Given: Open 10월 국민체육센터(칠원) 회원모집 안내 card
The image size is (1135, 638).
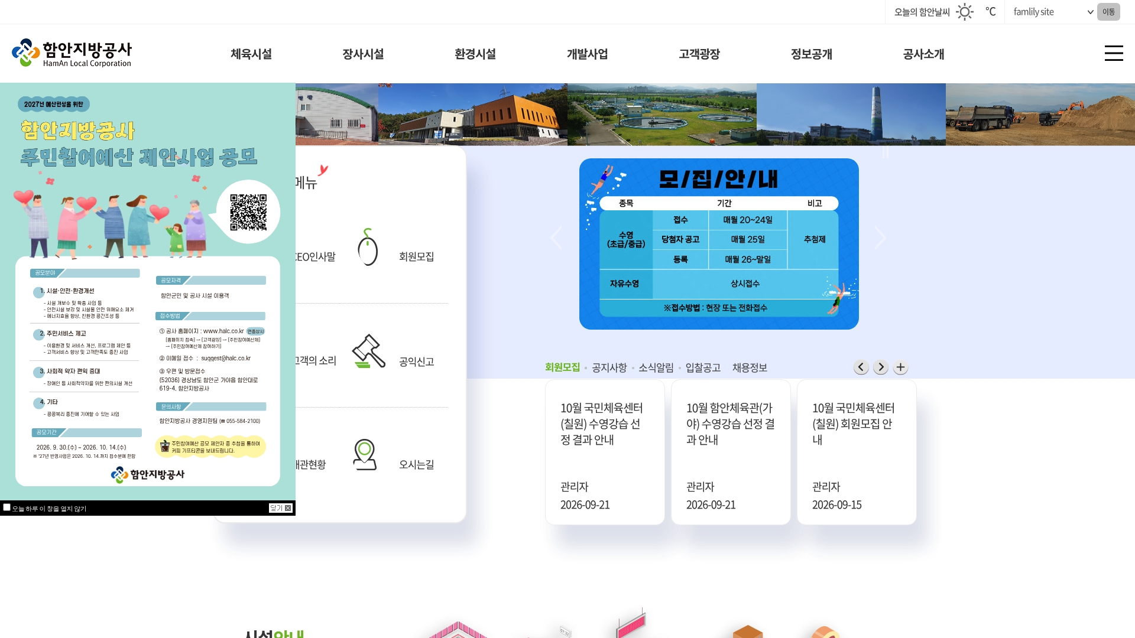Looking at the screenshot, I should tap(857, 452).
